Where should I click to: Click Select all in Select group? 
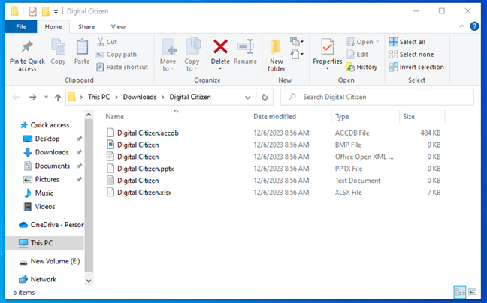407,42
